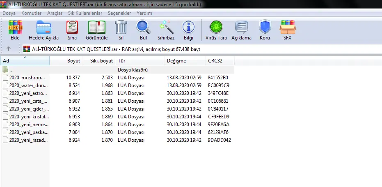The height and width of the screenshot is (187, 382).
Task: Click file icon of 2020_water_dun... row
Action: pos(6,85)
